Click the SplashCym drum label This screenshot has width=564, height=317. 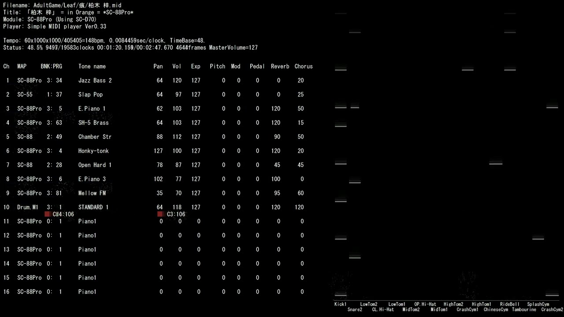(x=538, y=304)
